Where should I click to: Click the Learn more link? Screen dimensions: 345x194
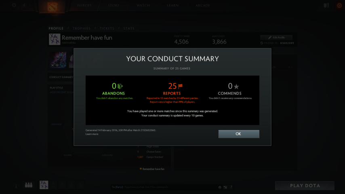[92, 134]
